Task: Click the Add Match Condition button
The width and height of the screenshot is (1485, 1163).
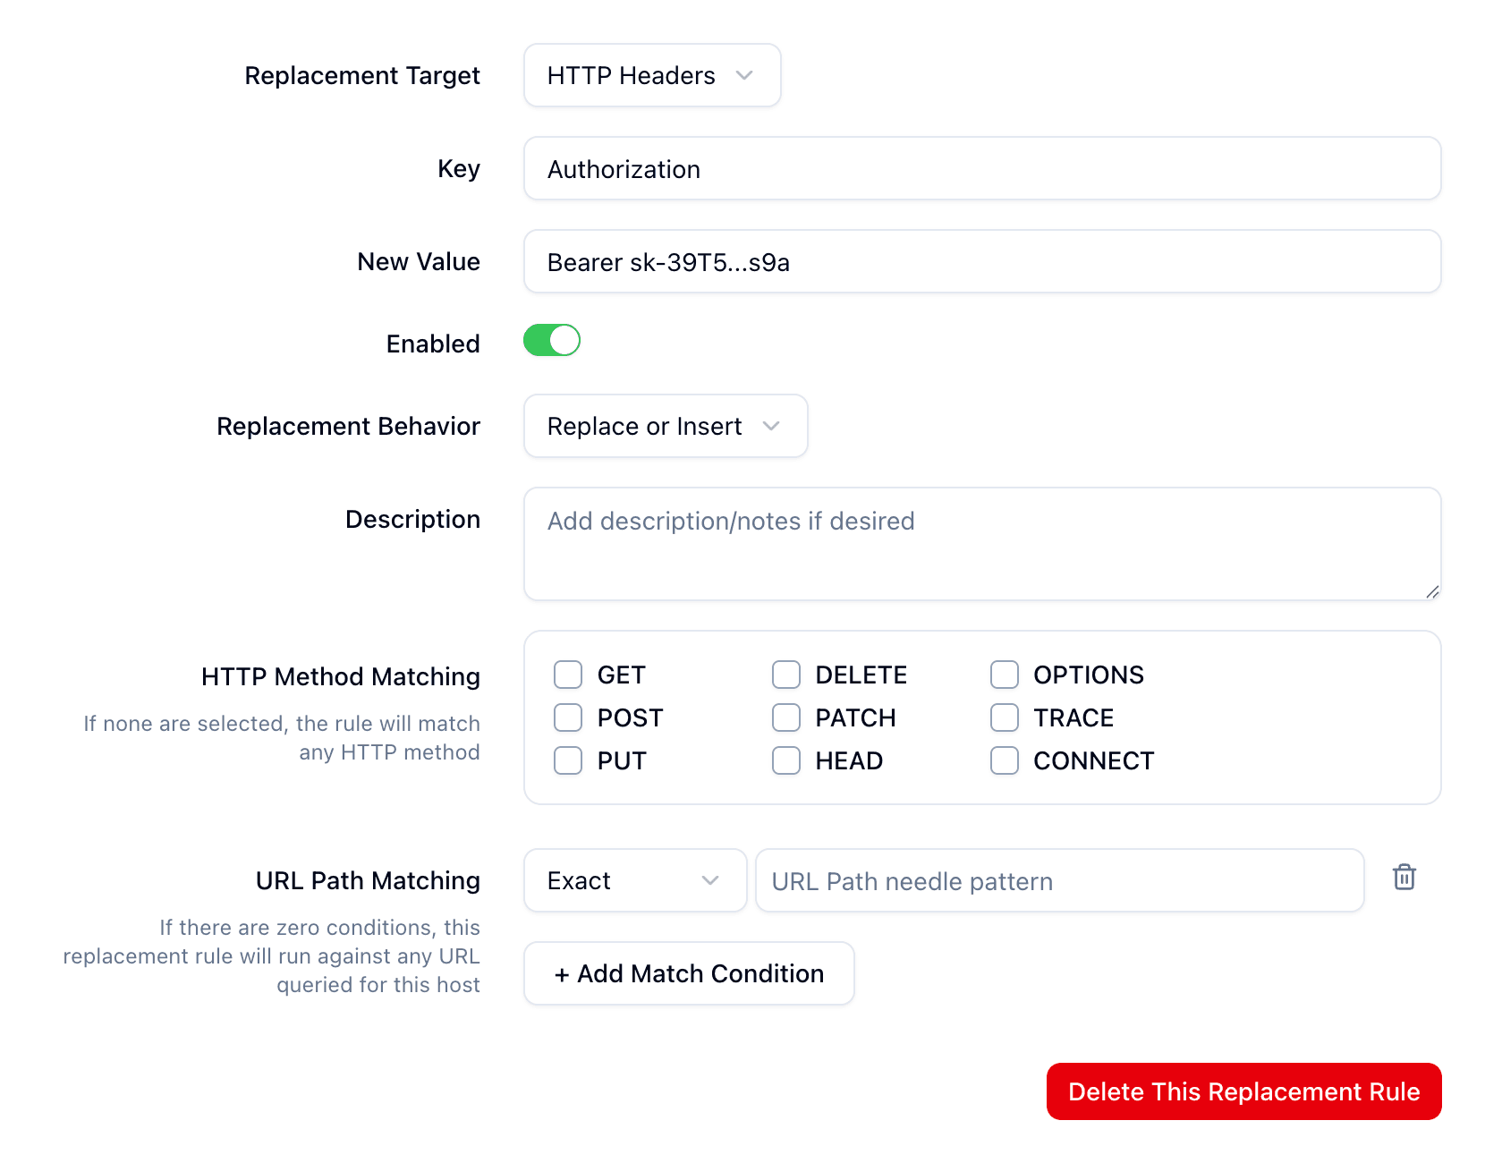Action: (689, 973)
